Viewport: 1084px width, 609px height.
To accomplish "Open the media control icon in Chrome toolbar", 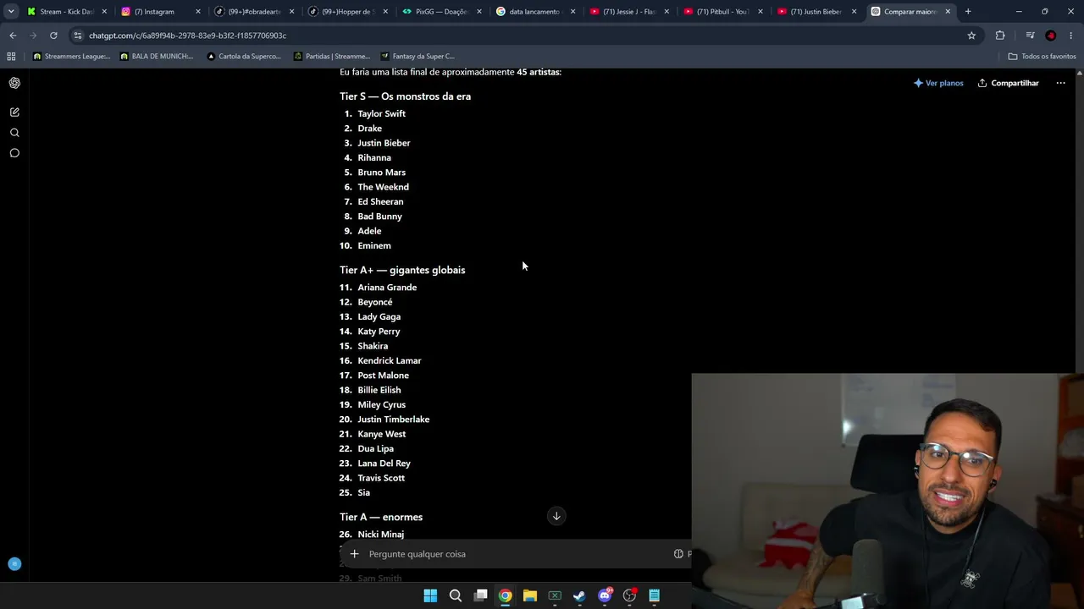I will pos(1030,36).
